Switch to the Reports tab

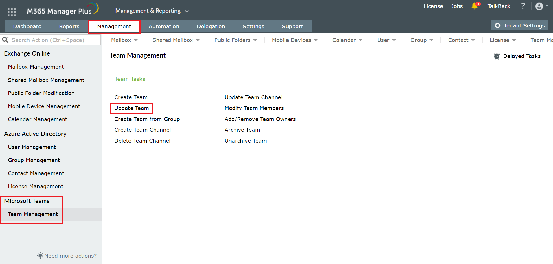(69, 26)
